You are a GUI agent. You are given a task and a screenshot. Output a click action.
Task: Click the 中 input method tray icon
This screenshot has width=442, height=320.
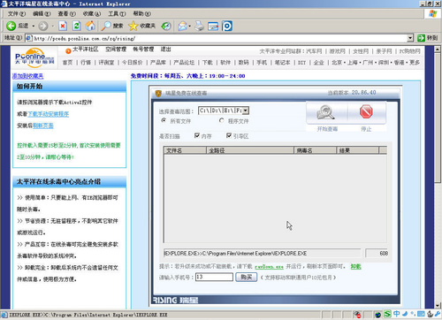coord(396,314)
